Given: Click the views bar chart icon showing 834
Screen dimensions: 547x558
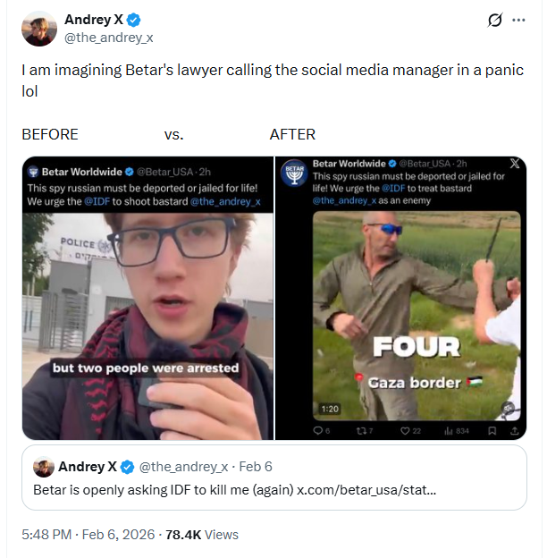Looking at the screenshot, I should [448, 431].
